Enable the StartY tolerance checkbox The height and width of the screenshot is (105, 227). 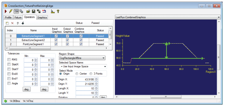[9, 69]
